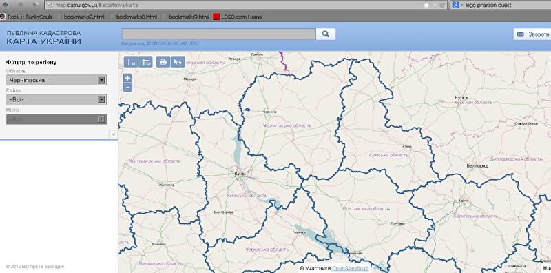The width and height of the screenshot is (551, 273).
Task: Open the OpenStreetMap attribution link
Action: (x=351, y=268)
